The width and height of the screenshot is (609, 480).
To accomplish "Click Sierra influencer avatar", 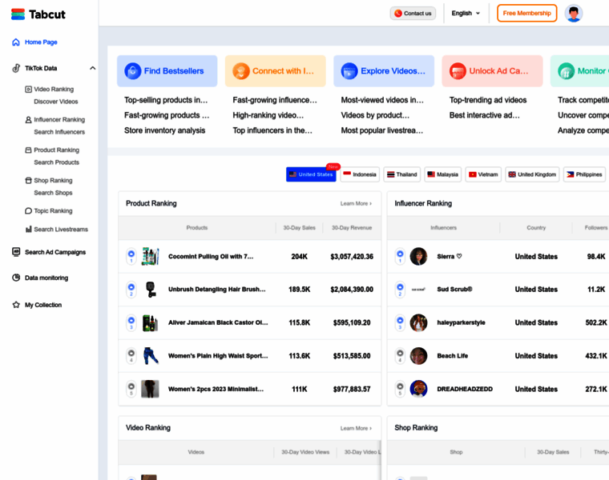I will click(418, 256).
